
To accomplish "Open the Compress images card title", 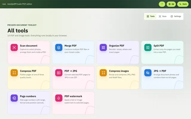I will (119, 71).
